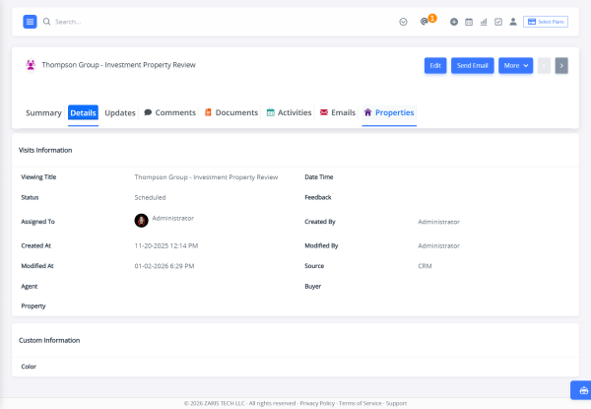Open the Updates tab
Screen dimensions: 591x409
point(120,112)
